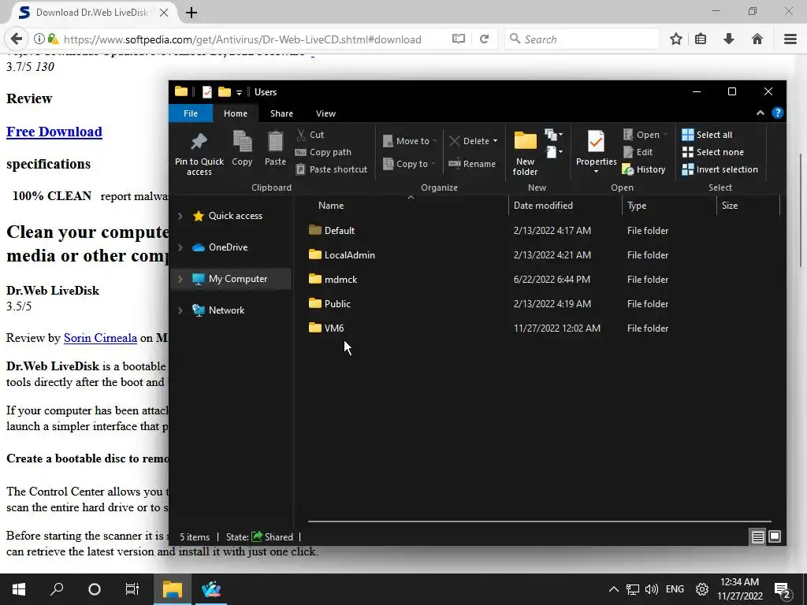Click the Cut scissors icon
Screen dimensions: 807x605
point(301,135)
